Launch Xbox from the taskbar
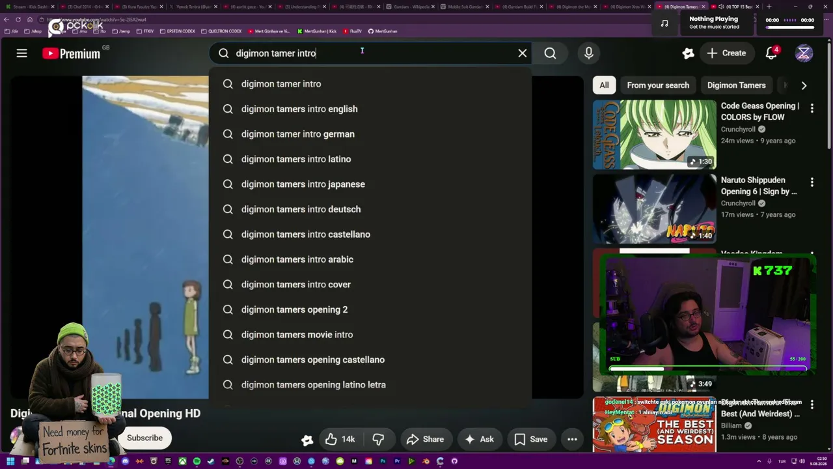 183,461
